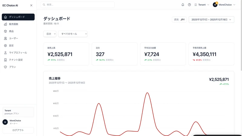Image resolution: width=242 pixels, height=136 pixels.
Task: Go to ダッシュボード menu item
Action: tap(18, 17)
